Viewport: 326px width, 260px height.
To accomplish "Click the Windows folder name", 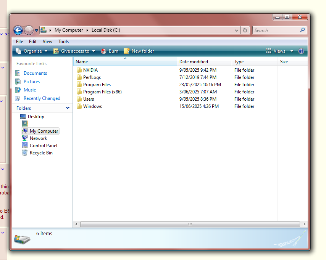I will (x=92, y=106).
